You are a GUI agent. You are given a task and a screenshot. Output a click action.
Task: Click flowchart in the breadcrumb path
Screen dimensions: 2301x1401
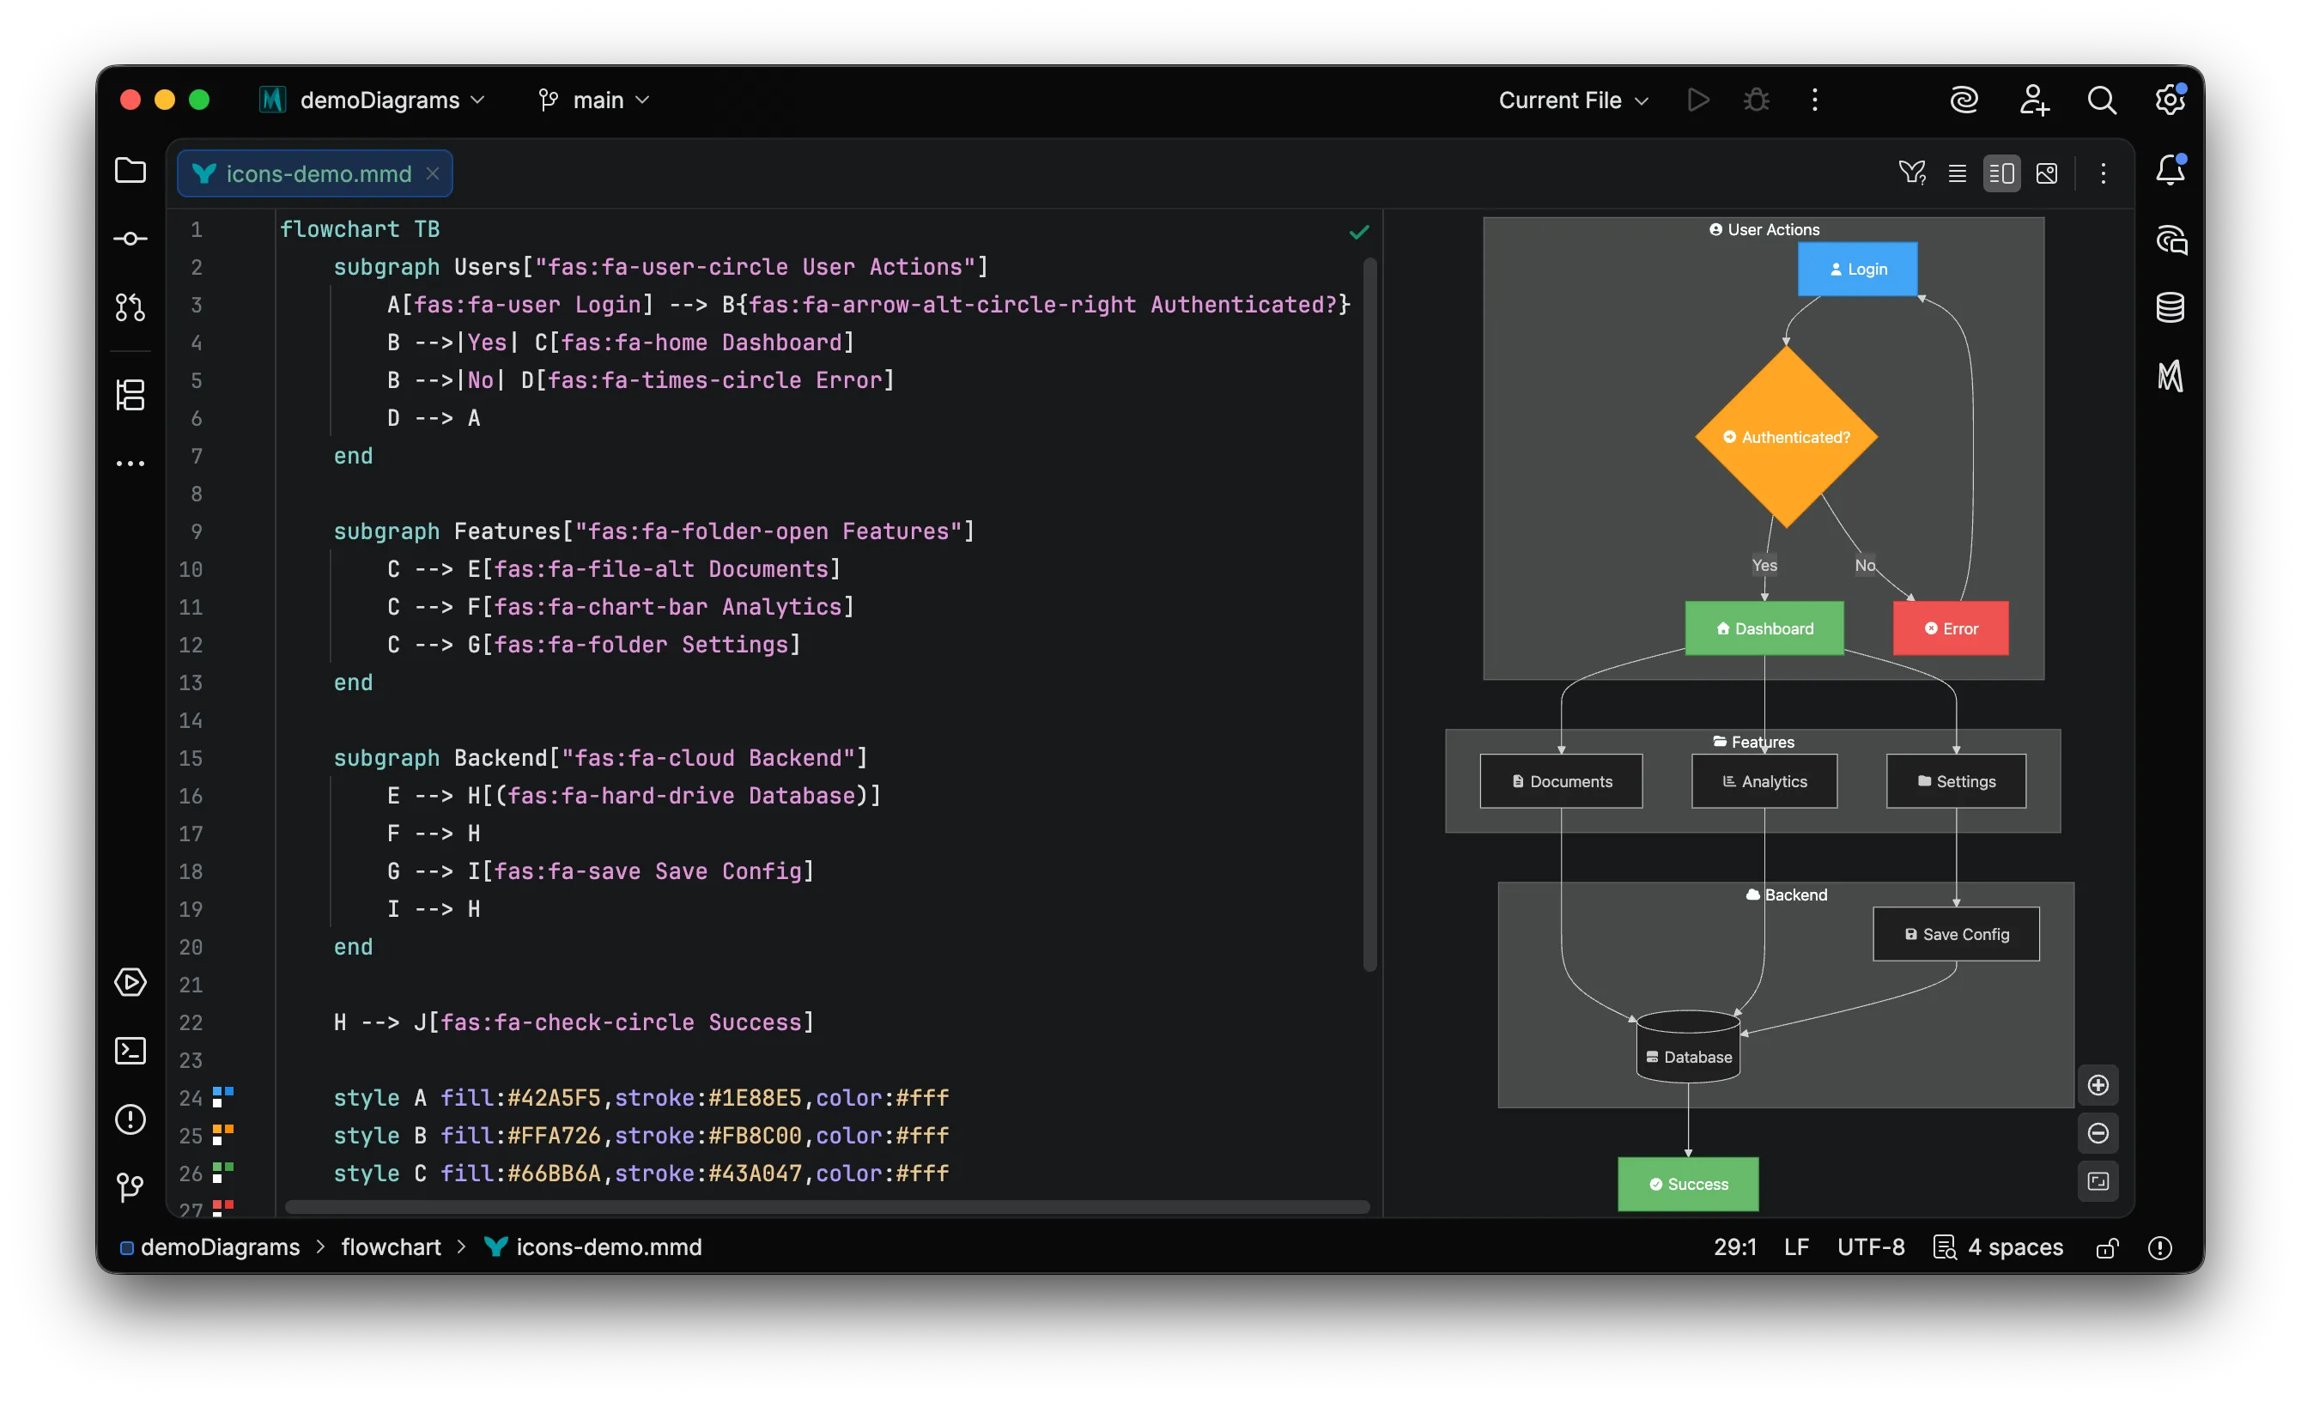point(392,1246)
